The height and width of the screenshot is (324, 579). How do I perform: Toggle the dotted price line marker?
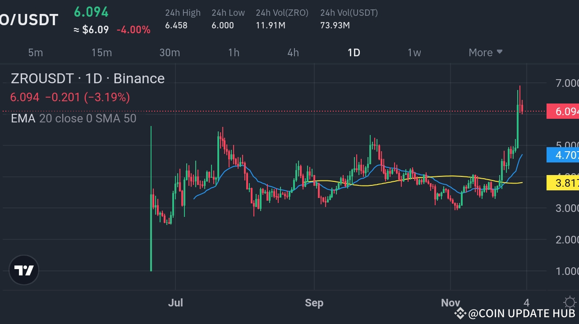pos(271,112)
